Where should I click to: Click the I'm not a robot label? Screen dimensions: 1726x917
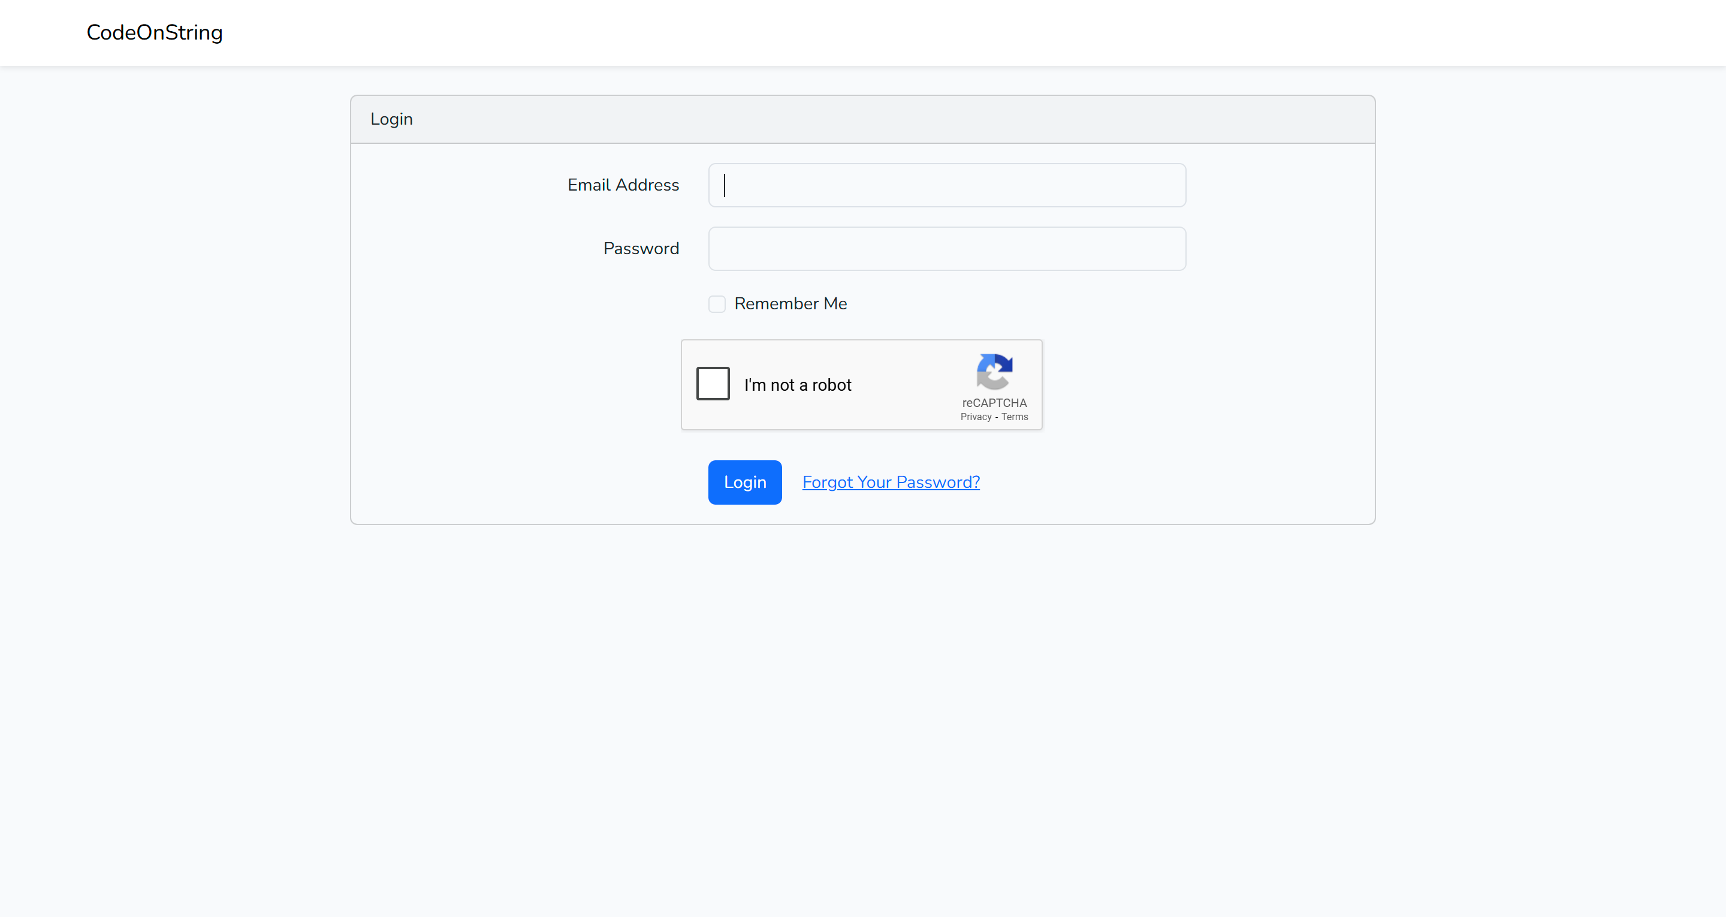(x=797, y=385)
